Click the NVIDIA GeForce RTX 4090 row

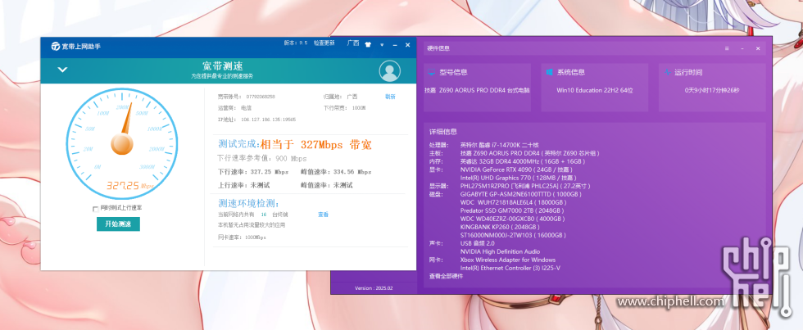point(516,170)
